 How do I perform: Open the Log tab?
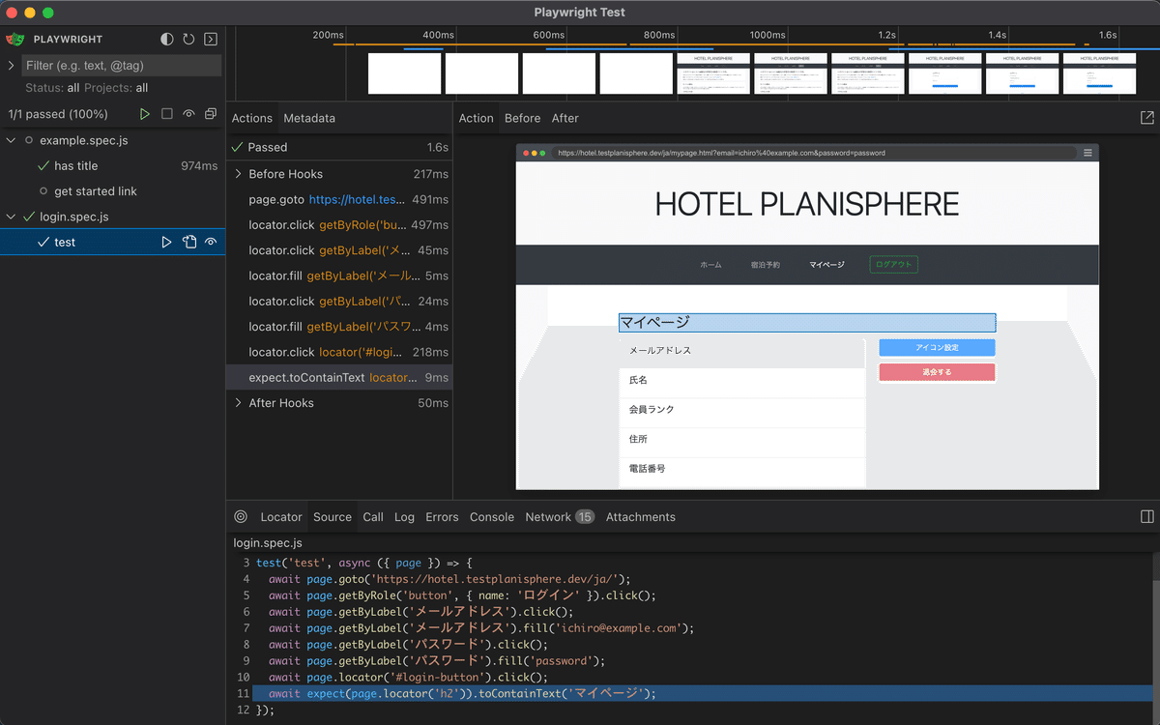point(404,517)
